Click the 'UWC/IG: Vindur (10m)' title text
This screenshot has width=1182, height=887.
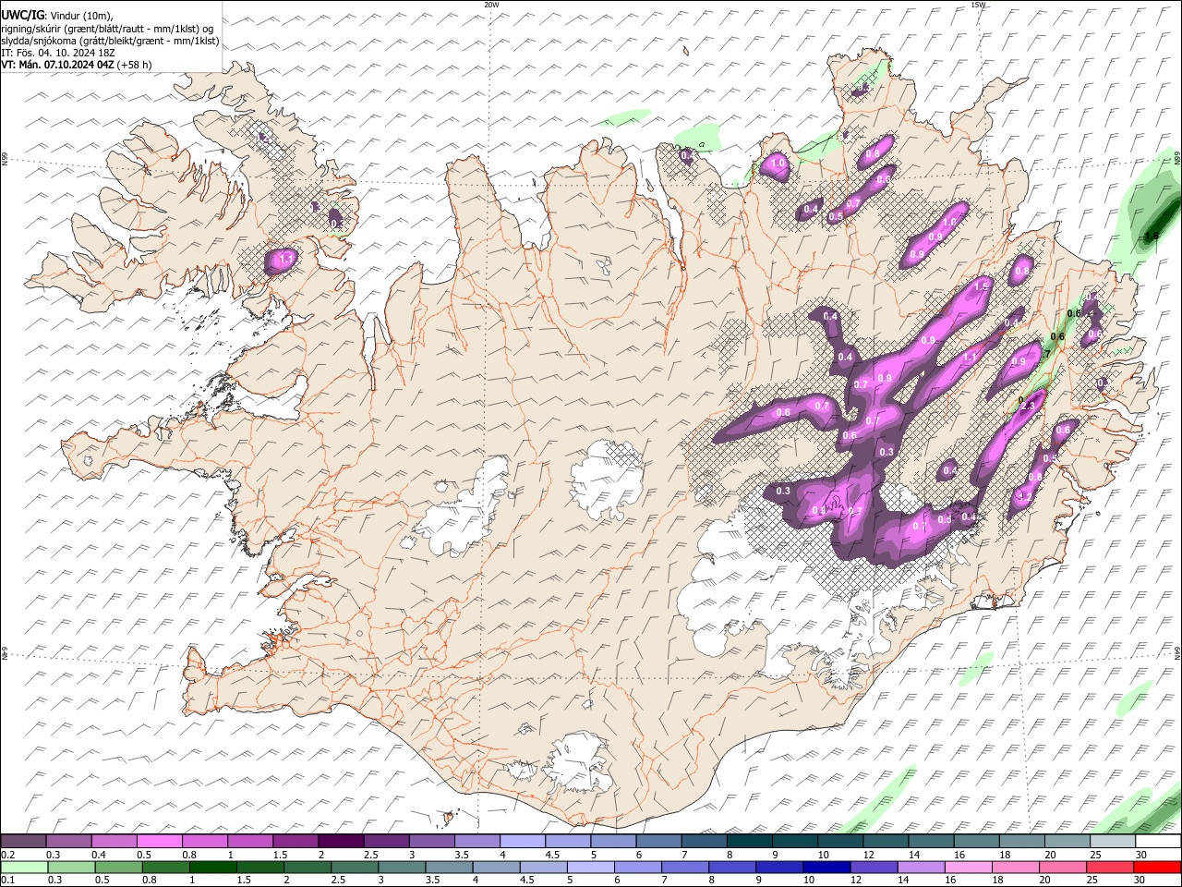click(x=57, y=15)
